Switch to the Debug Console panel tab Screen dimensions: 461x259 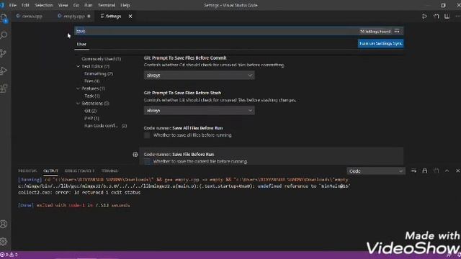(79, 171)
